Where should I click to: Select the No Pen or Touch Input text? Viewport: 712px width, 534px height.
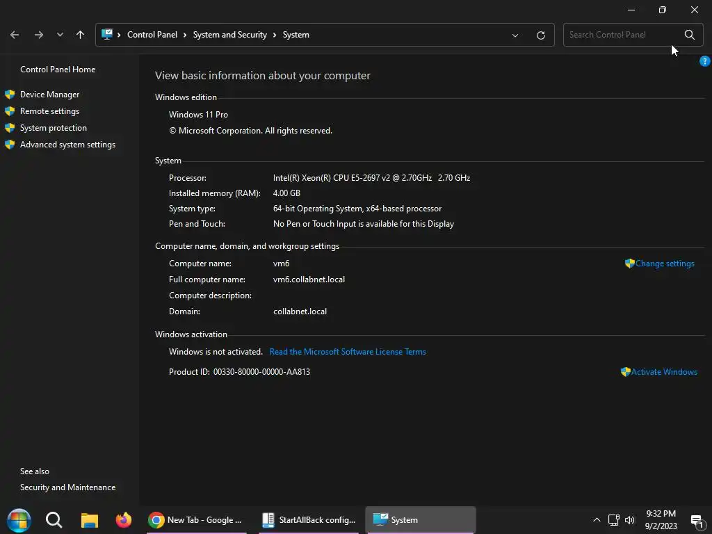[363, 224]
